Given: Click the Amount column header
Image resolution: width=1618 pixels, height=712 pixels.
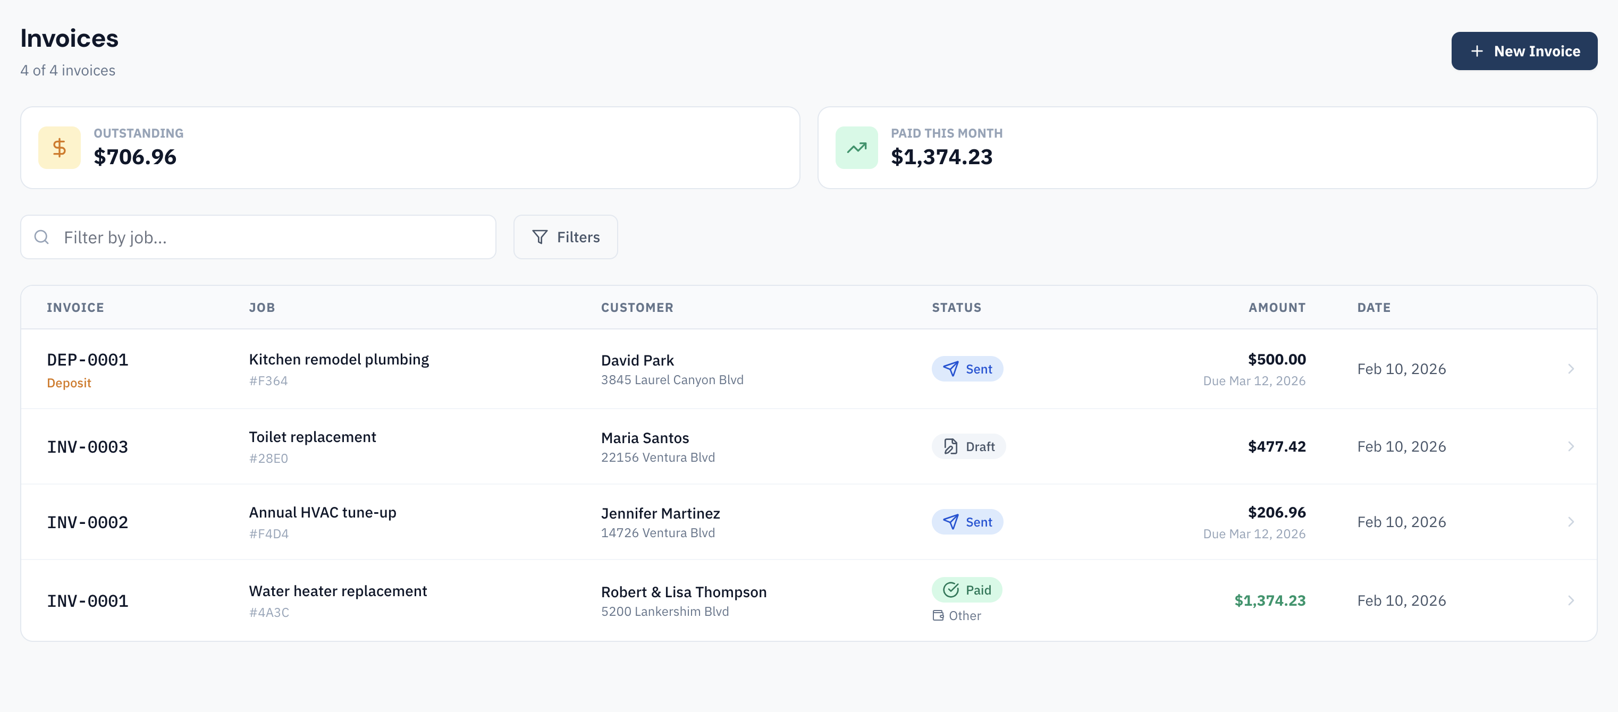Looking at the screenshot, I should click(x=1276, y=307).
